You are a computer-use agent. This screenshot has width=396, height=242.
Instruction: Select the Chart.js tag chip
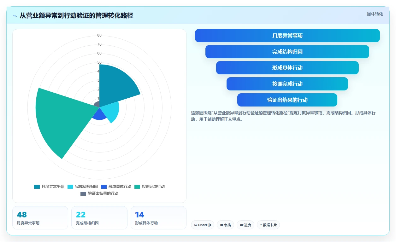click(x=203, y=225)
